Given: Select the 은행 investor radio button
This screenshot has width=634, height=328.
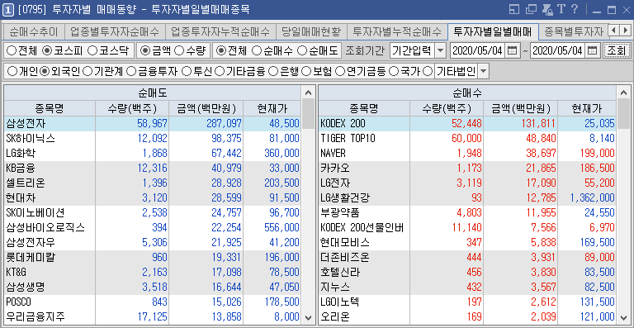Looking at the screenshot, I should click(274, 72).
